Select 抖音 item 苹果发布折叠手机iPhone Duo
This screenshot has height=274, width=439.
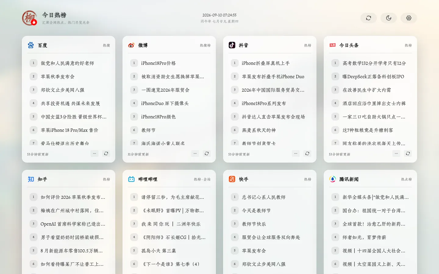click(x=273, y=76)
